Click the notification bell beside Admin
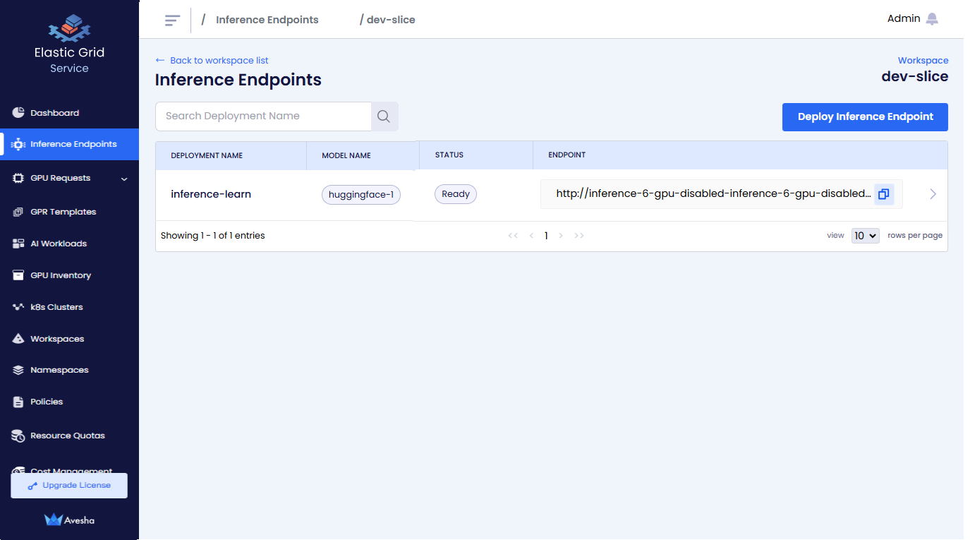The image size is (970, 540). pos(933,19)
